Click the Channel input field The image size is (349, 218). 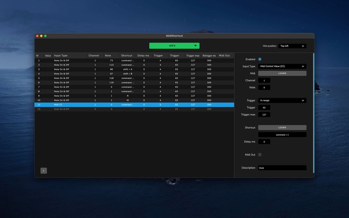click(x=264, y=80)
